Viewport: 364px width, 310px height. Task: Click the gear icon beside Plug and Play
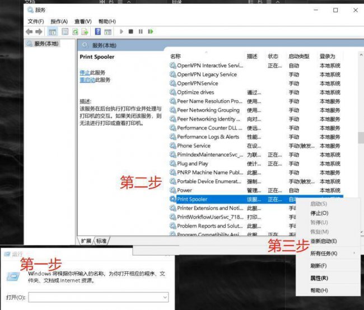coord(172,163)
